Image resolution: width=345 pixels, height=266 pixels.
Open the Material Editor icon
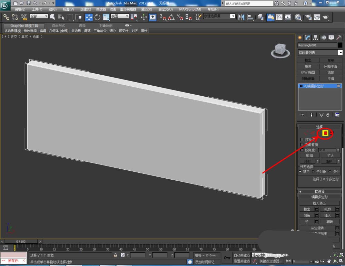[x=298, y=17]
